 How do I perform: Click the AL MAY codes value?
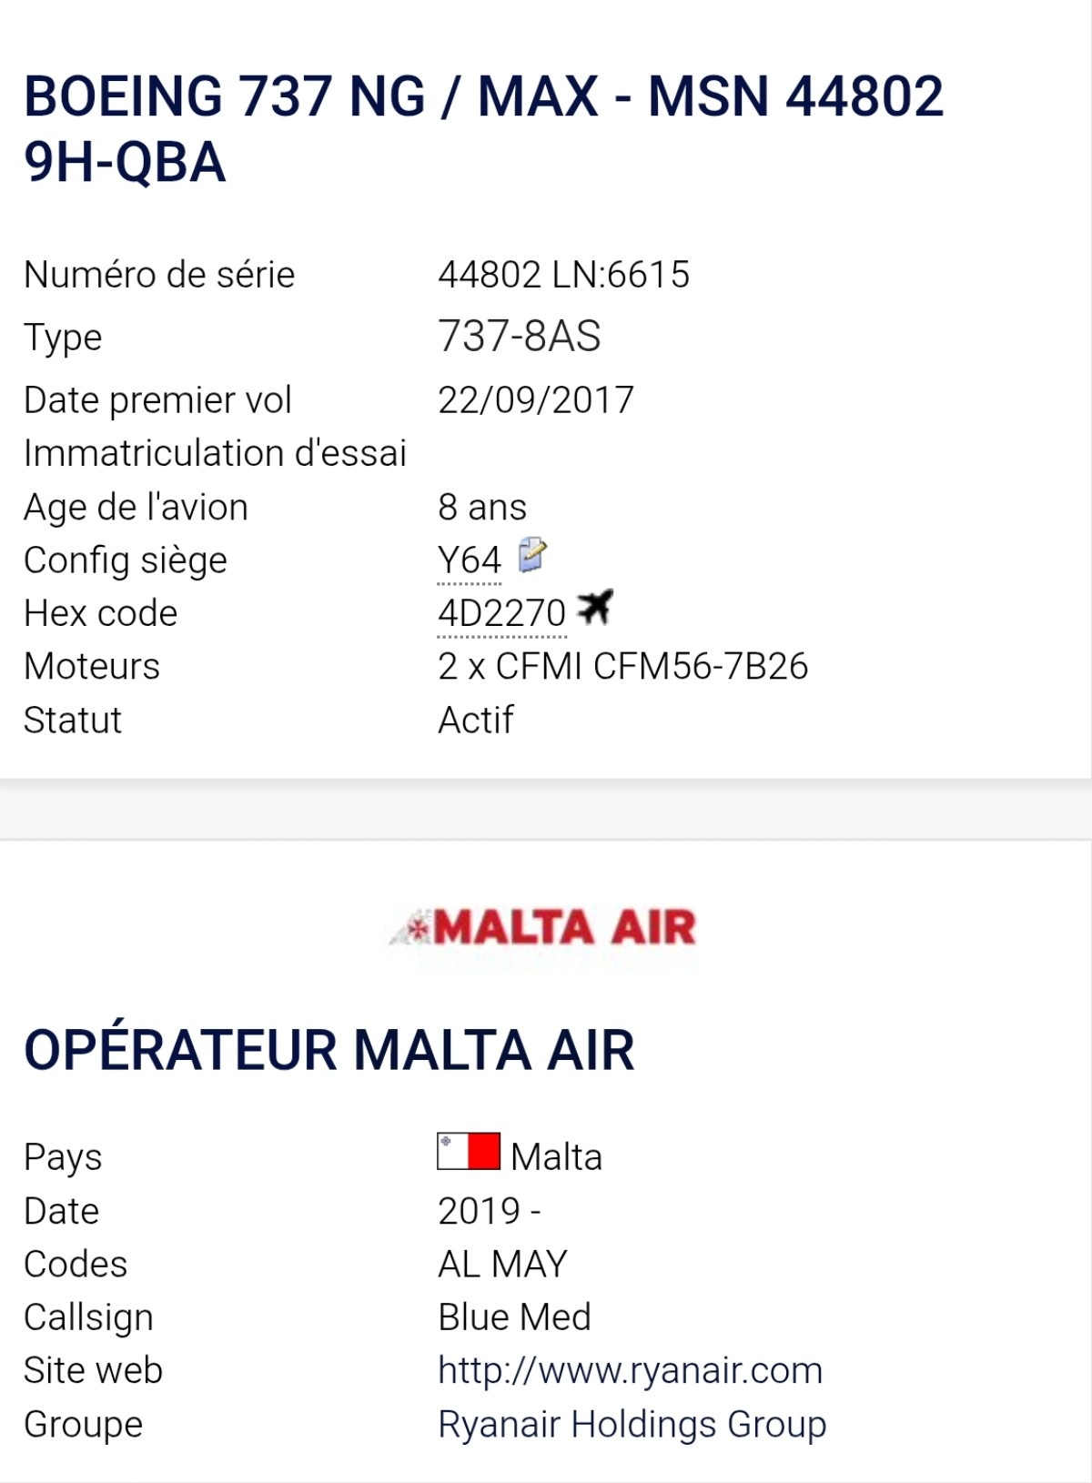(502, 1264)
